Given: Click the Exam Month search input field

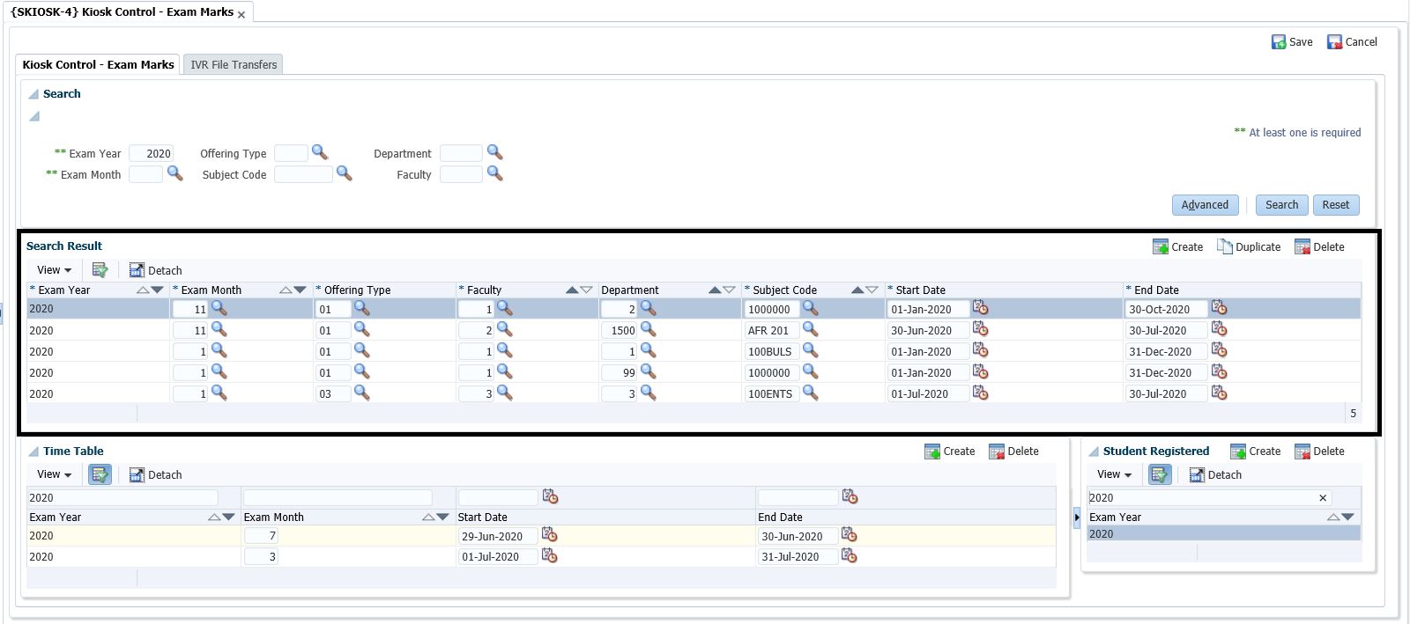Looking at the screenshot, I should click(145, 174).
